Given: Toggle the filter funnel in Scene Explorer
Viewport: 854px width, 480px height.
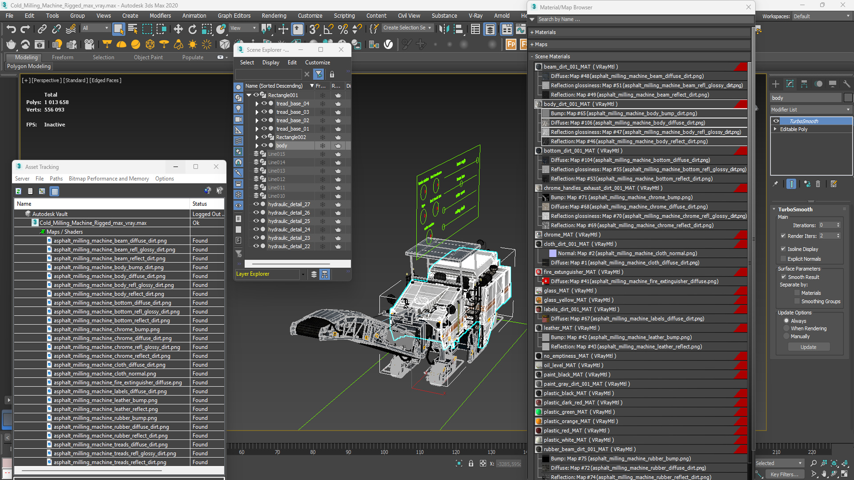Looking at the screenshot, I should (318, 74).
